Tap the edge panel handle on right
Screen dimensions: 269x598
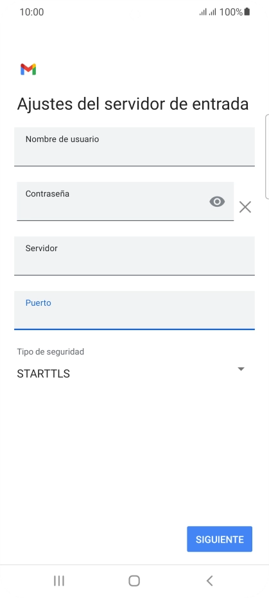click(266, 156)
